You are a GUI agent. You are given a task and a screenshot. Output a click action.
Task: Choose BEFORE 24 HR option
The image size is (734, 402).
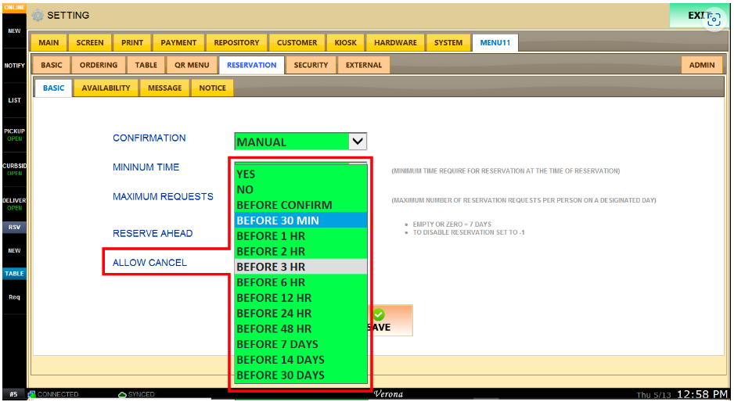point(301,314)
